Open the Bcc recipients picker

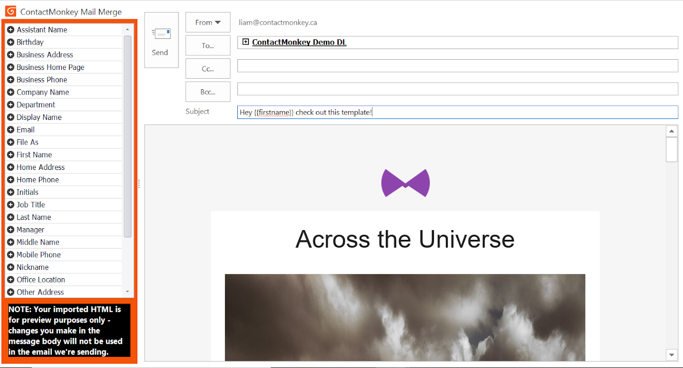208,92
